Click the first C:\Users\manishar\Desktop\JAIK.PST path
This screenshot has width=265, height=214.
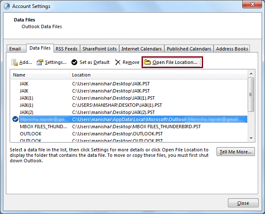[x=111, y=84]
